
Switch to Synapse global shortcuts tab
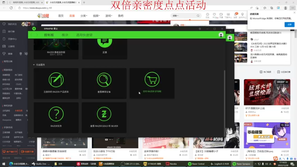tap(84, 35)
